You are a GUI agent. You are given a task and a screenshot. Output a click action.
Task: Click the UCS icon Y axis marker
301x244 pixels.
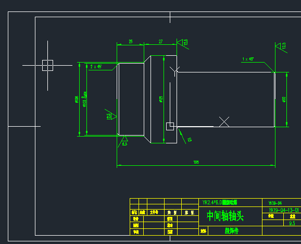pyautogui.click(x=174, y=71)
